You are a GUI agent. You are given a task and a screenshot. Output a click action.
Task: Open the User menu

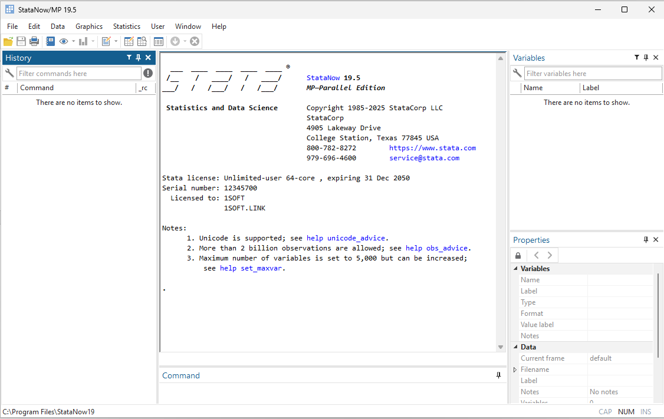click(x=157, y=27)
